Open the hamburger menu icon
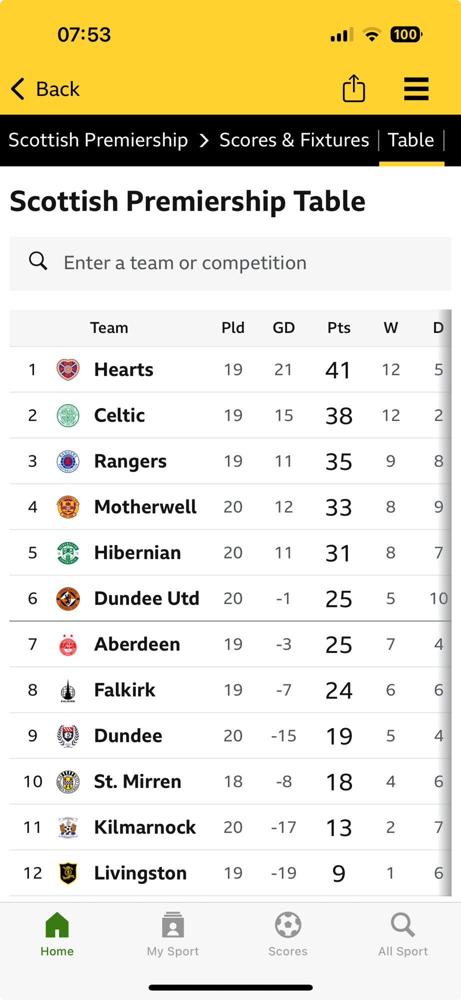Viewport: 461px width, 1000px height. (416, 88)
